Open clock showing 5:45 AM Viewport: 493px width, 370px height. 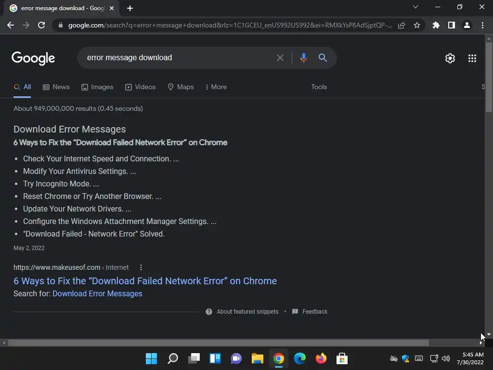pos(470,358)
